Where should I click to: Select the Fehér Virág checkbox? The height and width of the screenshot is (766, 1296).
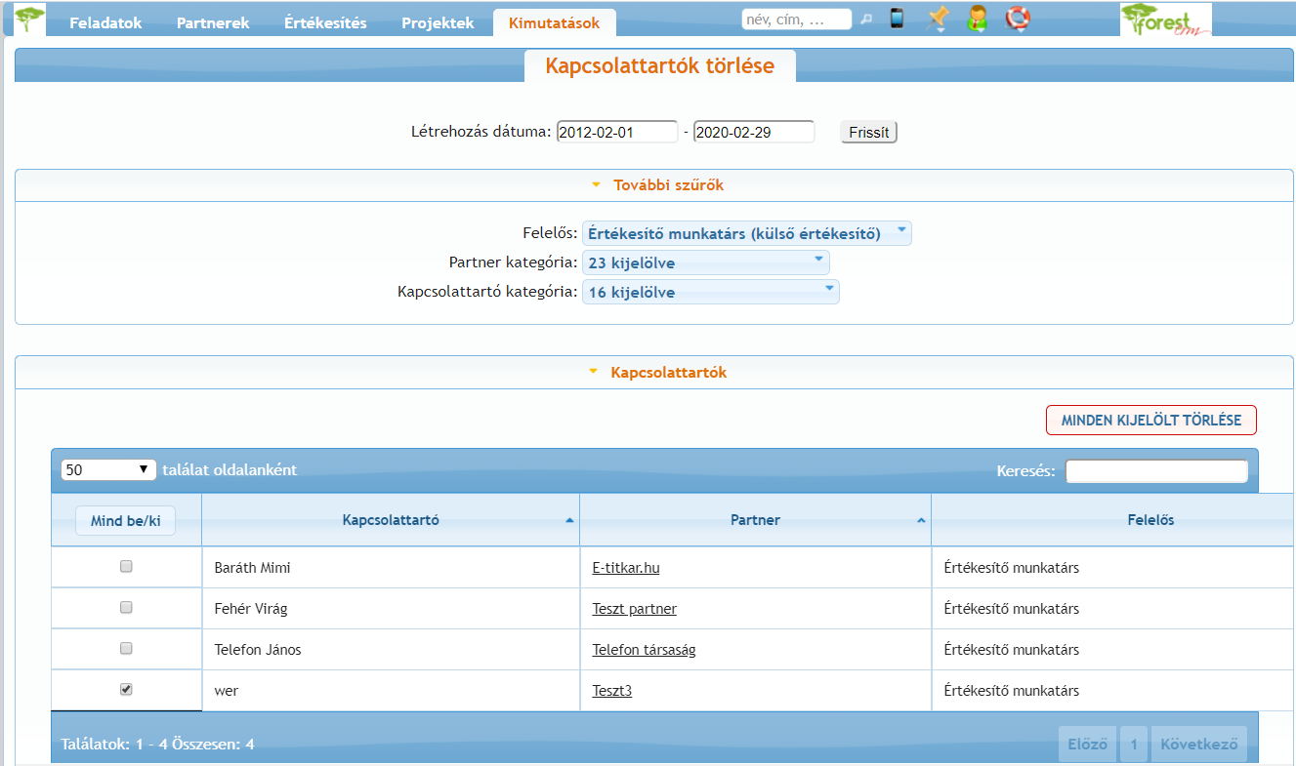pos(126,608)
